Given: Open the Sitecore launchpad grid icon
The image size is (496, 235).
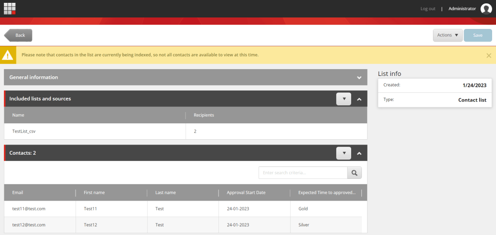Looking at the screenshot, I should point(10,8).
